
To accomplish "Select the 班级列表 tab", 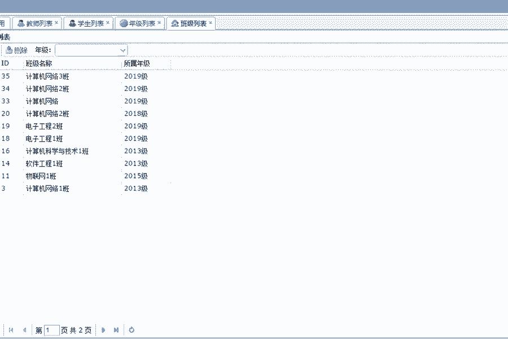I will pos(191,23).
